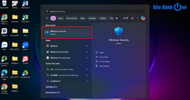Open the H account avatar in search

pos(132,18)
